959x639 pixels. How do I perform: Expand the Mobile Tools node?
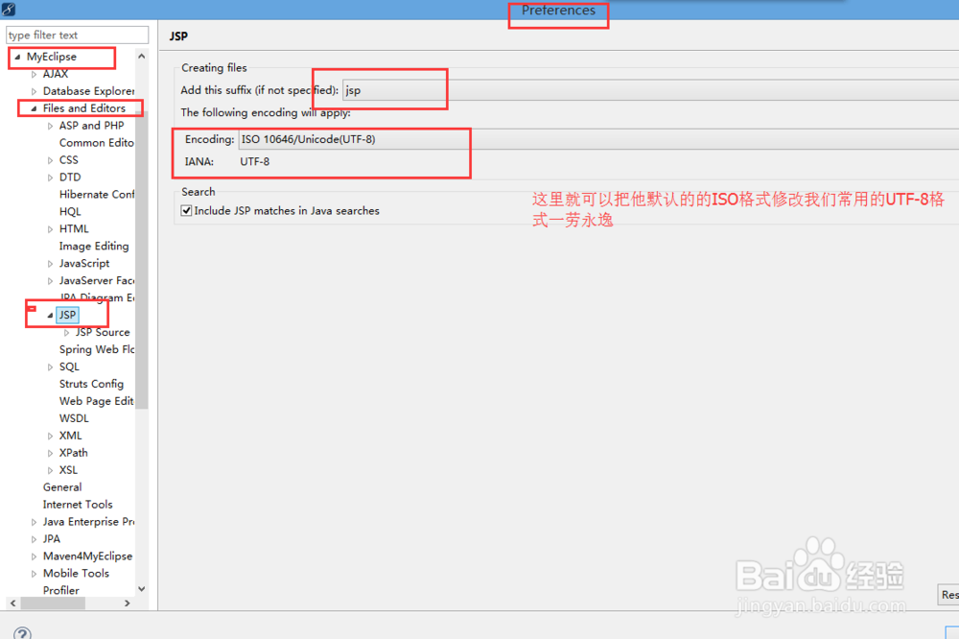click(x=35, y=574)
